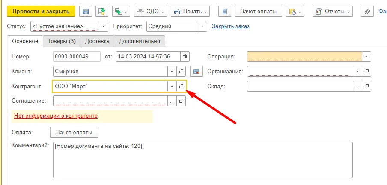Open the Контрагент ООО "Март" record

point(182,87)
